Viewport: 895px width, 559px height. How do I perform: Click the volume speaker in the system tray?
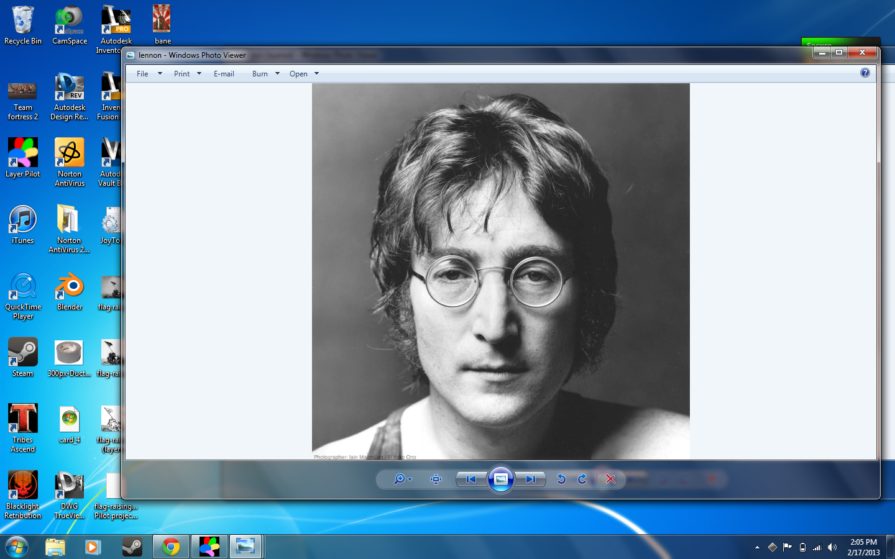tap(832, 547)
